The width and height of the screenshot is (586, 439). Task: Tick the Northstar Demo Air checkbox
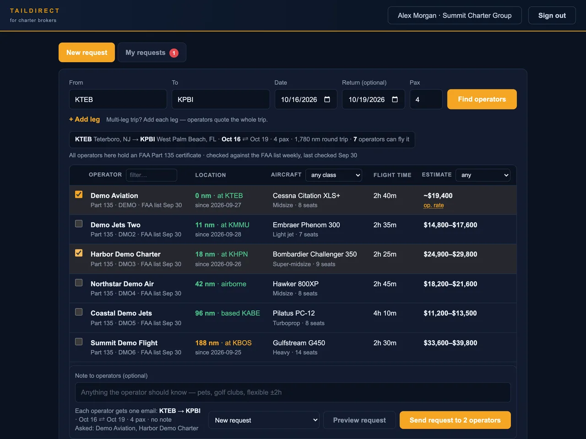click(x=79, y=283)
